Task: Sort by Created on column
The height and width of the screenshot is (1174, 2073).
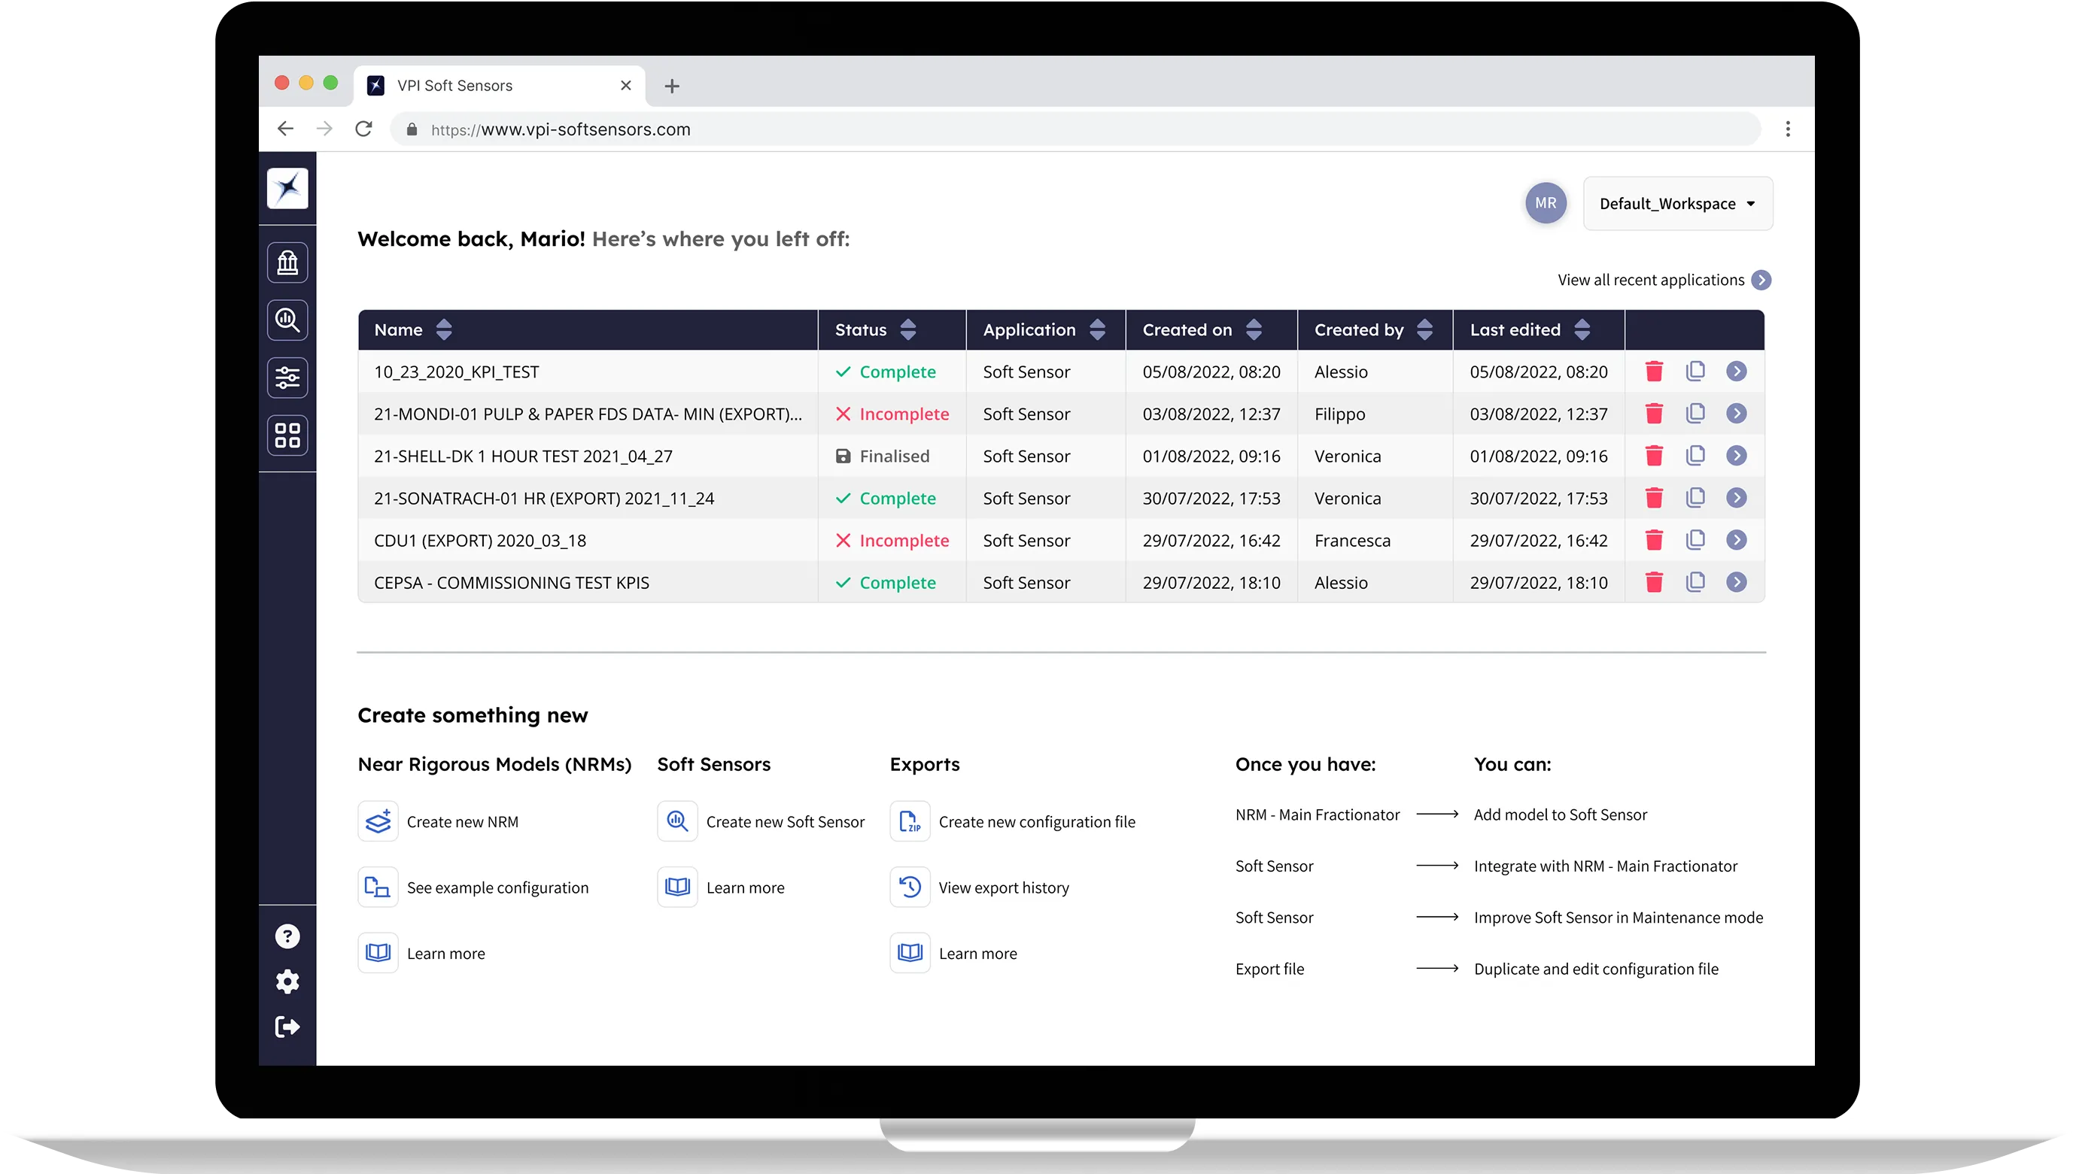Action: [x=1254, y=329]
